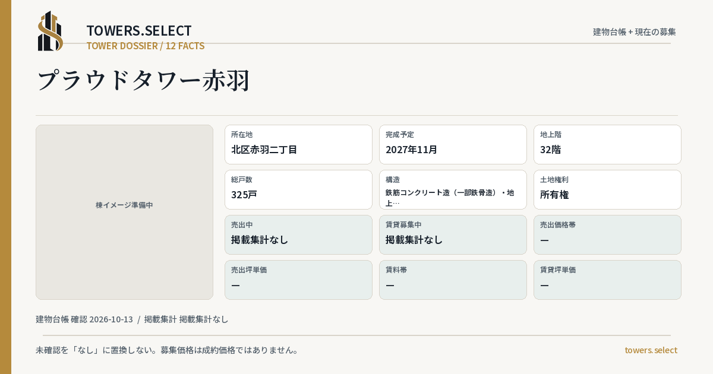Select the 賃貸坪単価 card
Screen dimensions: 713x374
point(607,280)
